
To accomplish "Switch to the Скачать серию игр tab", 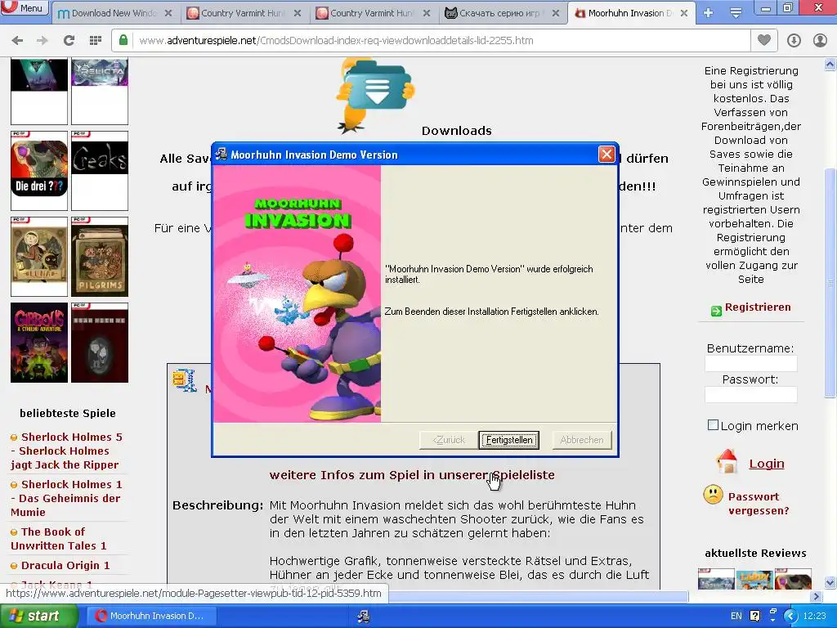I will pyautogui.click(x=500, y=13).
